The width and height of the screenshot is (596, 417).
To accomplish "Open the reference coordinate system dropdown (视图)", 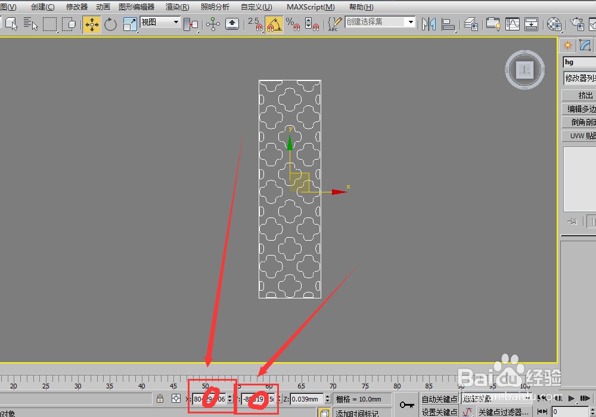I will 160,22.
